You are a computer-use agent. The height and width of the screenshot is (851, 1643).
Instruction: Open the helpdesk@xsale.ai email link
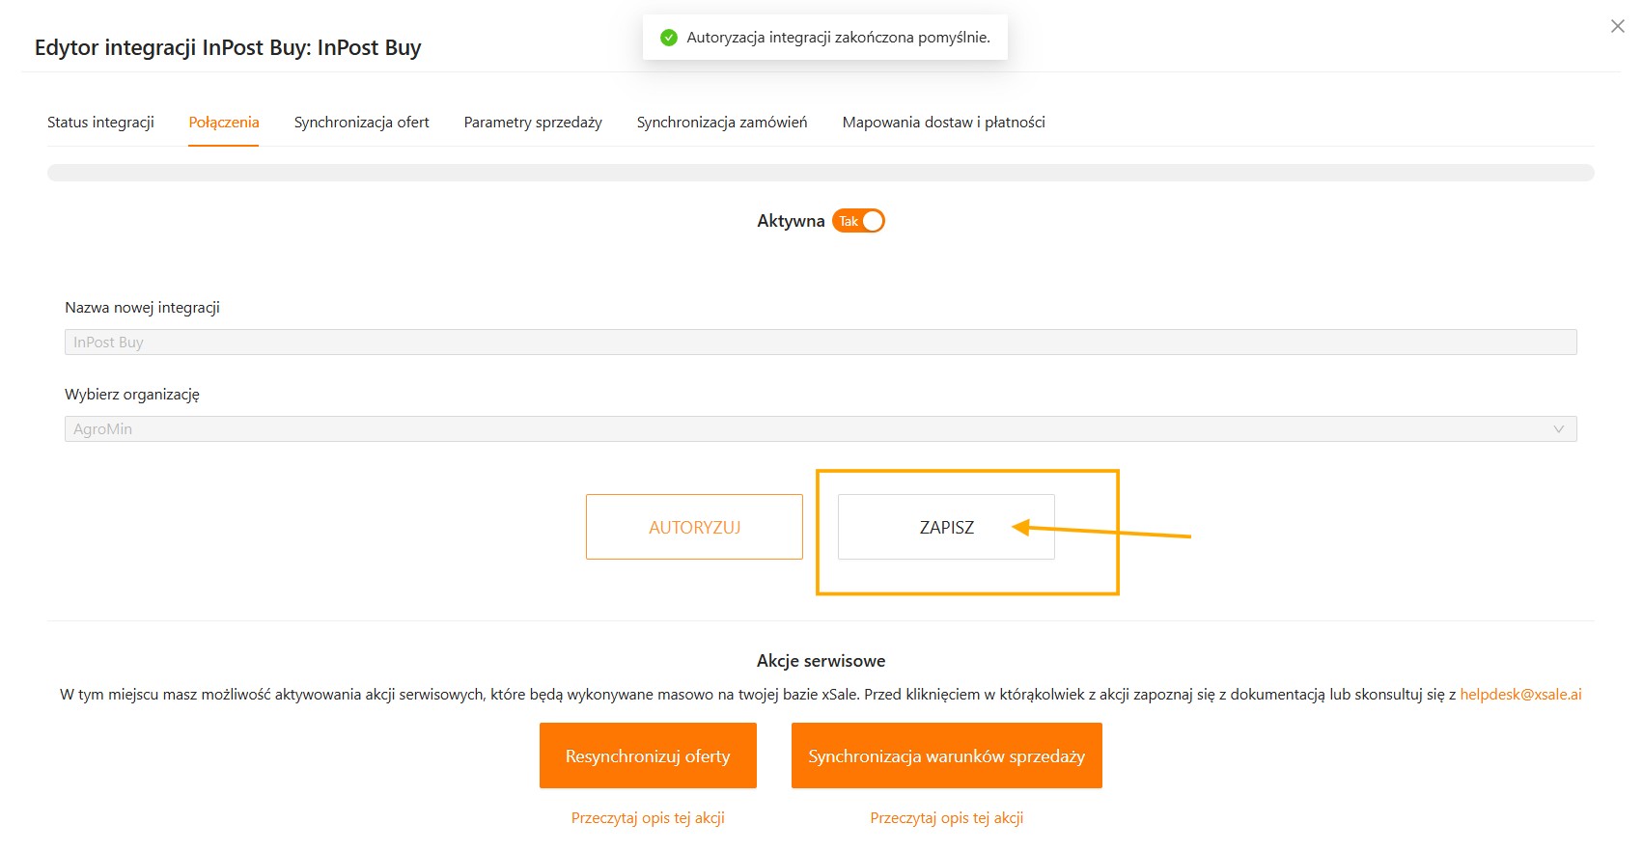[1520, 695]
